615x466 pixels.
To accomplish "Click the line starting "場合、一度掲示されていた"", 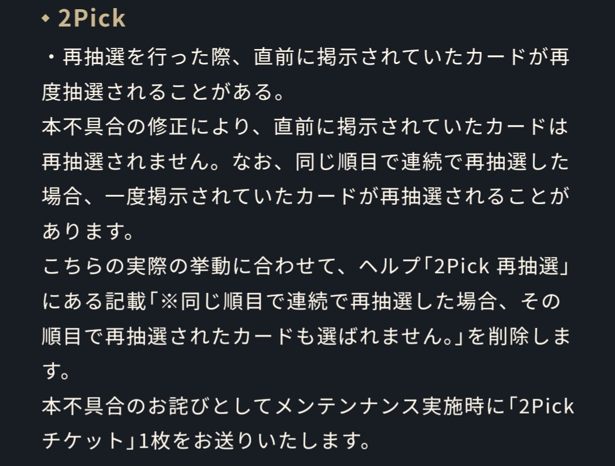I will pos(305,197).
